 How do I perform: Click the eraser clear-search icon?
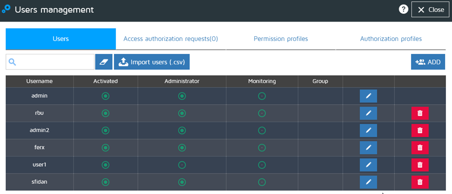104,62
